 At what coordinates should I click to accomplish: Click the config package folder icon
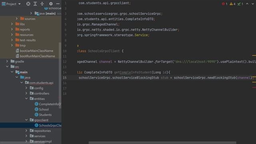pyautogui.click(x=32, y=88)
